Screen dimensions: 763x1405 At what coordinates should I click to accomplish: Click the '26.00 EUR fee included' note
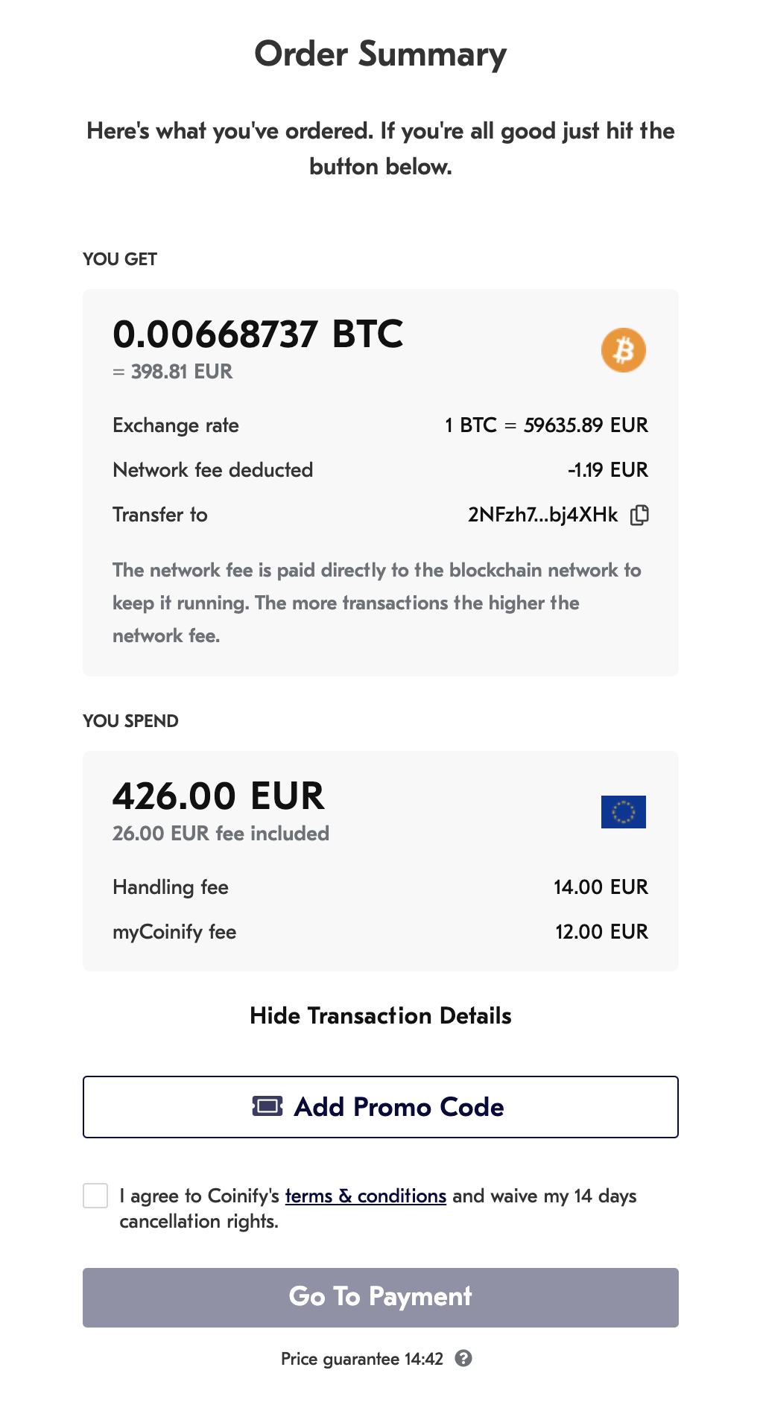point(221,833)
